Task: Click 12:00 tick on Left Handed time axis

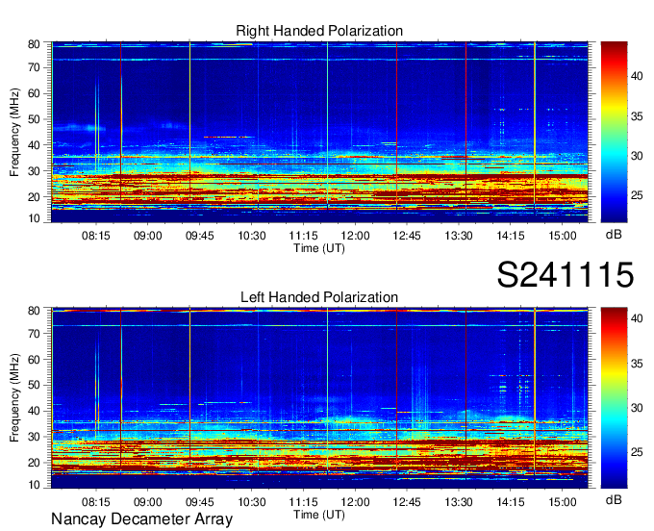Action: point(355,502)
